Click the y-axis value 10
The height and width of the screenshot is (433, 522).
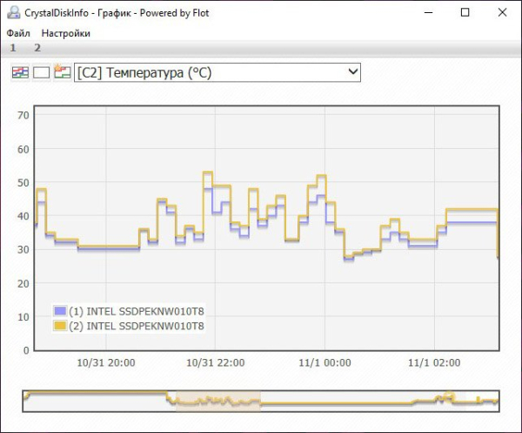pyautogui.click(x=23, y=317)
